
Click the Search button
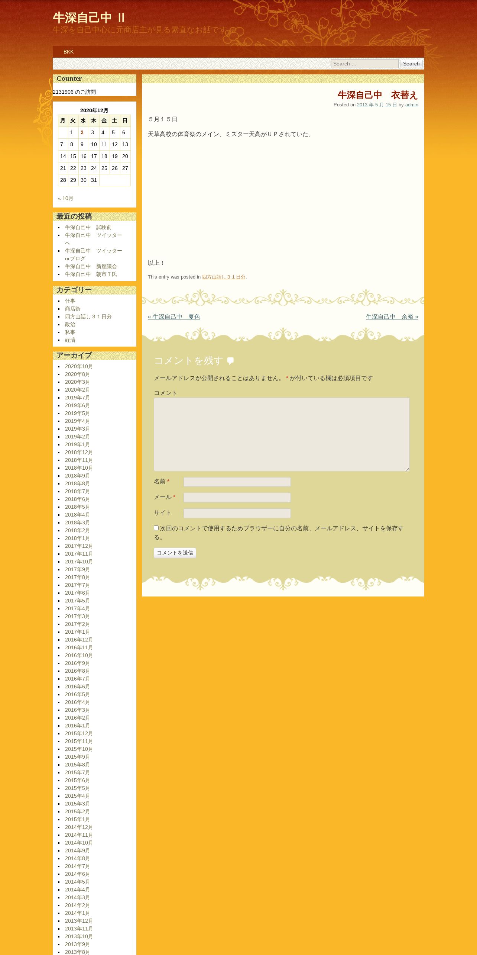coord(411,64)
